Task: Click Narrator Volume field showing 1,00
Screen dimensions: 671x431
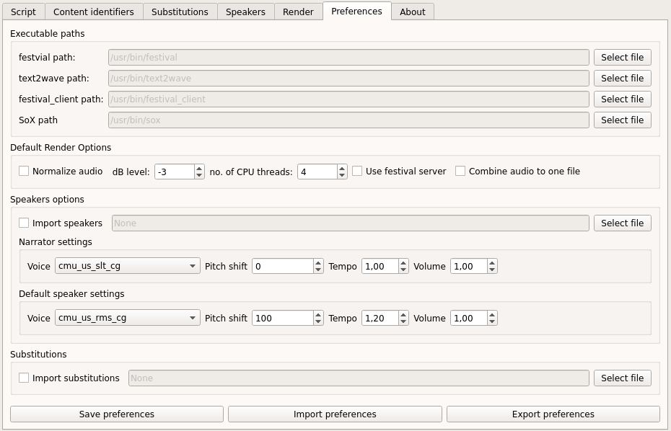Action: [469, 267]
